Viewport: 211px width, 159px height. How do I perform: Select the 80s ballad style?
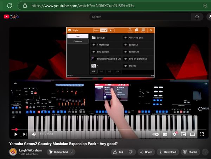(106, 52)
